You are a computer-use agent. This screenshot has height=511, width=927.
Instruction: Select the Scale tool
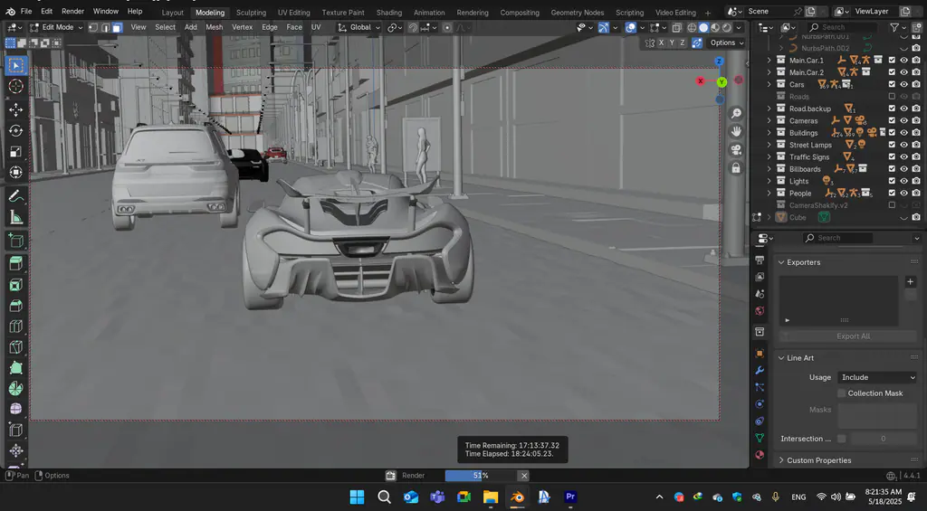pos(16,152)
